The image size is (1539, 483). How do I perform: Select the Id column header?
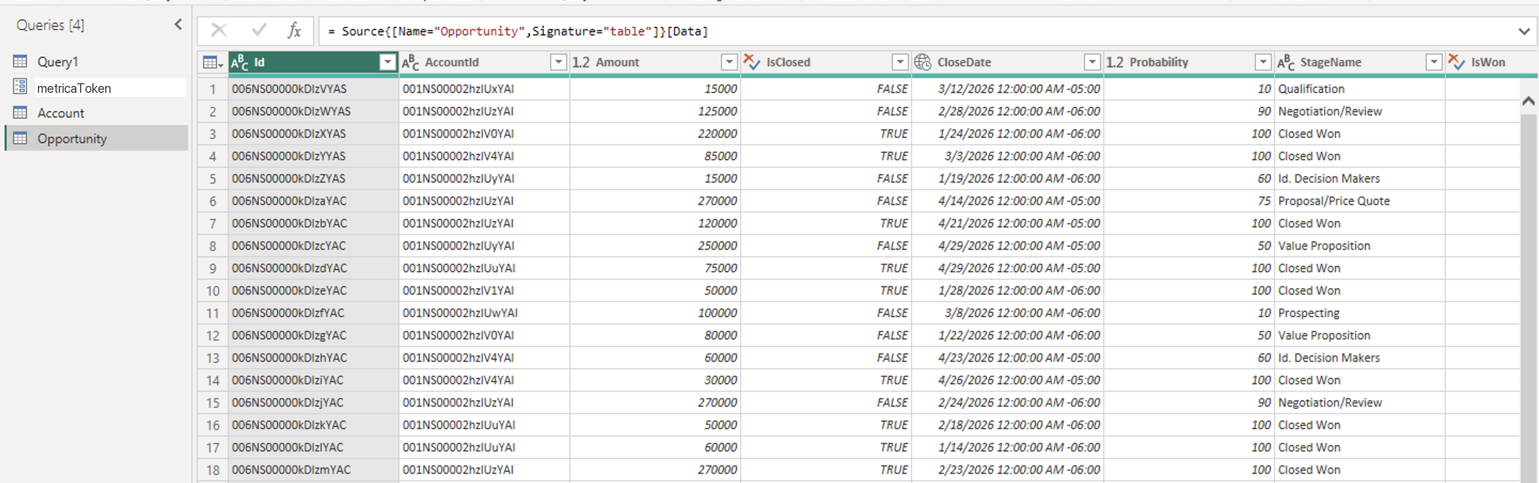[313, 62]
